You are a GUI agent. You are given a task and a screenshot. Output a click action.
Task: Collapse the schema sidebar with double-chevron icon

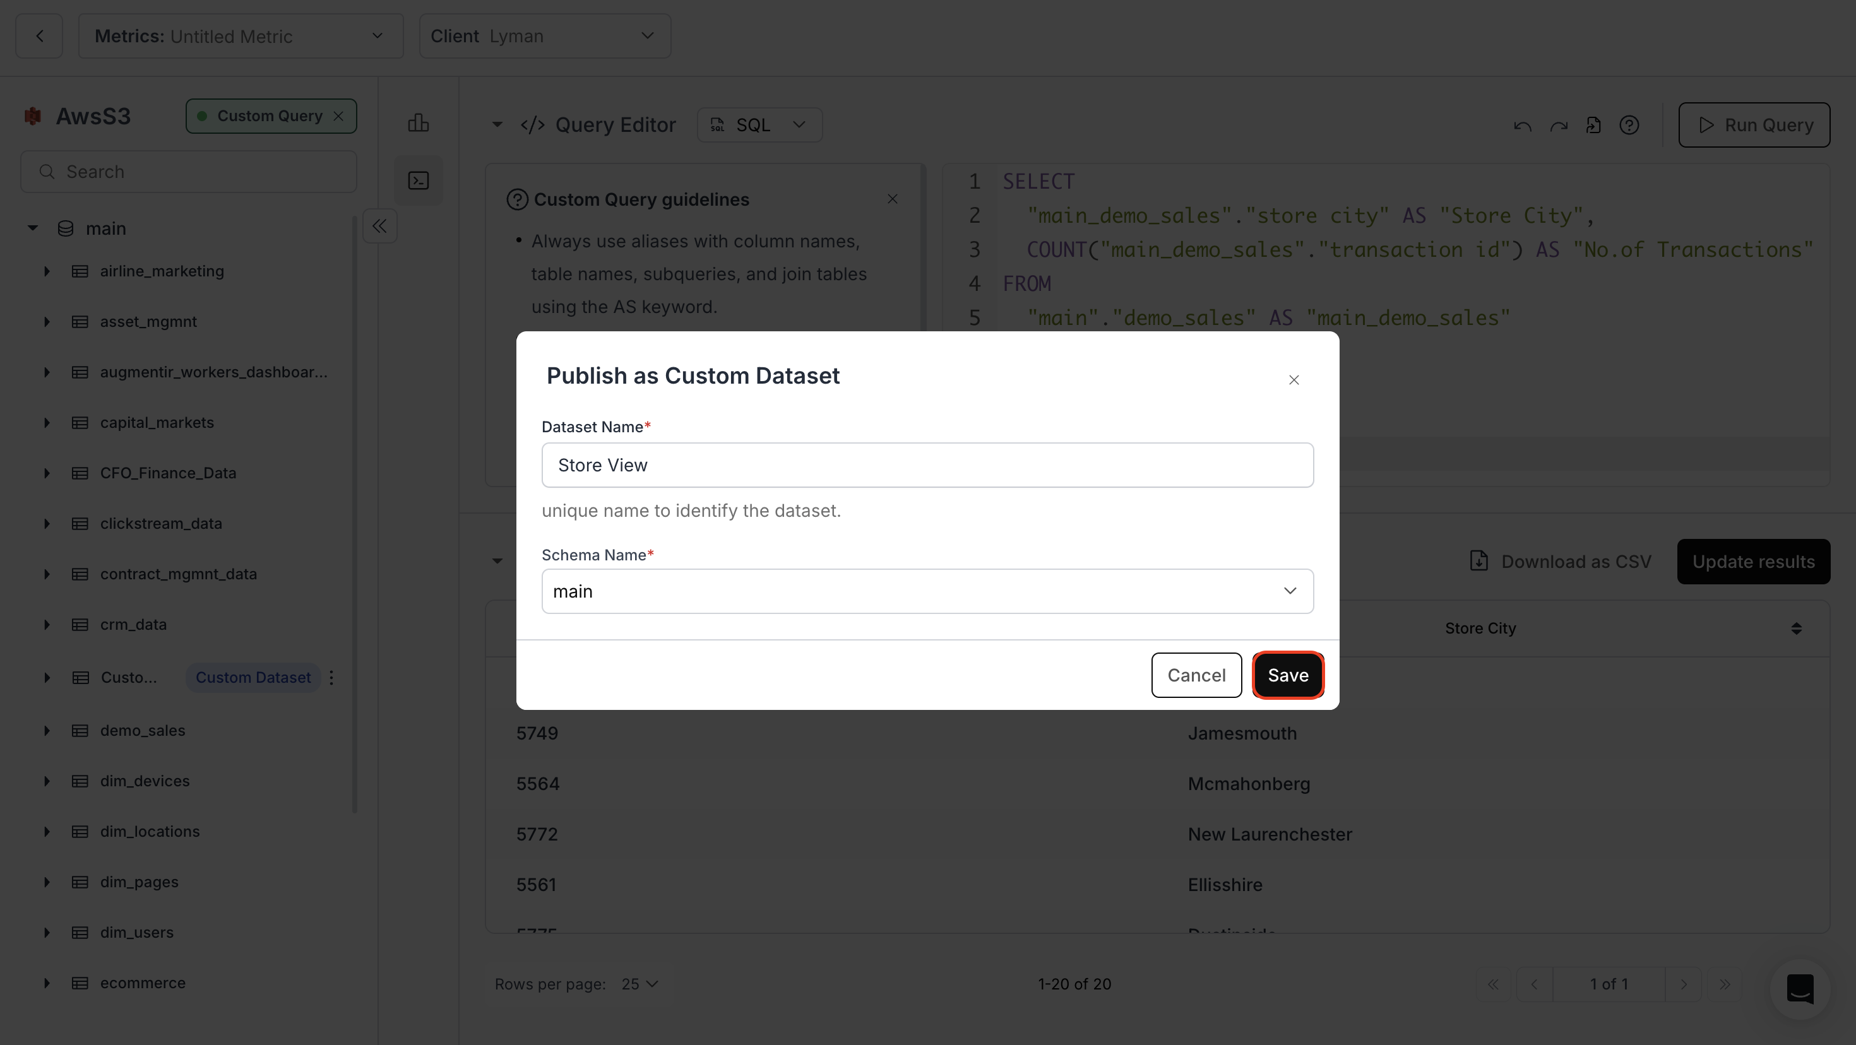[x=379, y=225]
